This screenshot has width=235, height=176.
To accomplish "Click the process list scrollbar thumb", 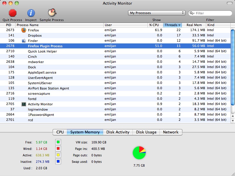I will (x=233, y=67).
